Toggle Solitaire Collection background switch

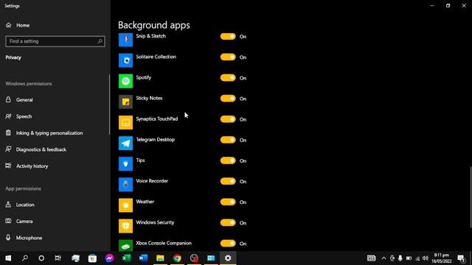pos(228,57)
